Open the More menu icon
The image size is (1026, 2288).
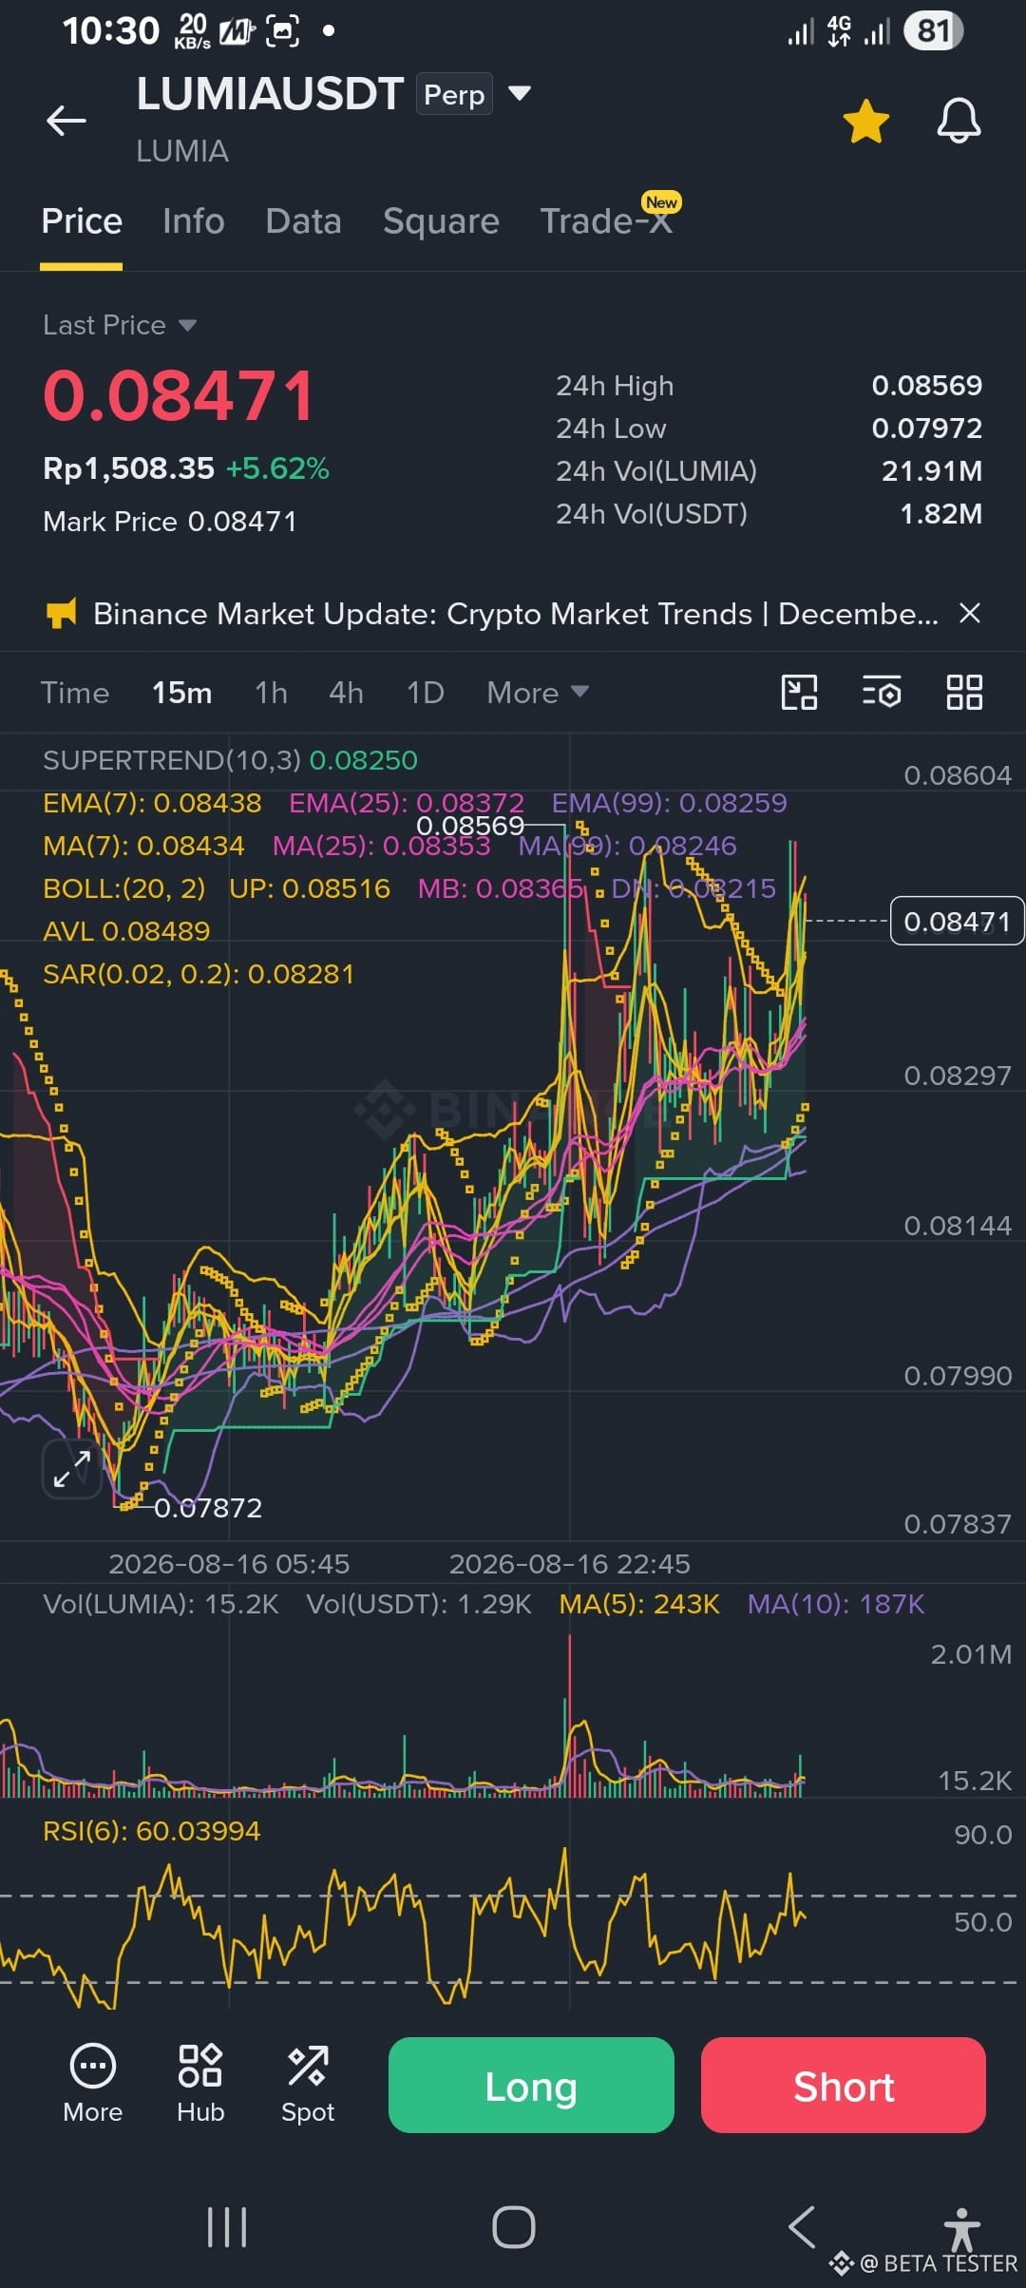click(x=93, y=2083)
